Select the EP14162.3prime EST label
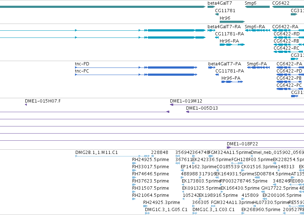 coord(198,167)
